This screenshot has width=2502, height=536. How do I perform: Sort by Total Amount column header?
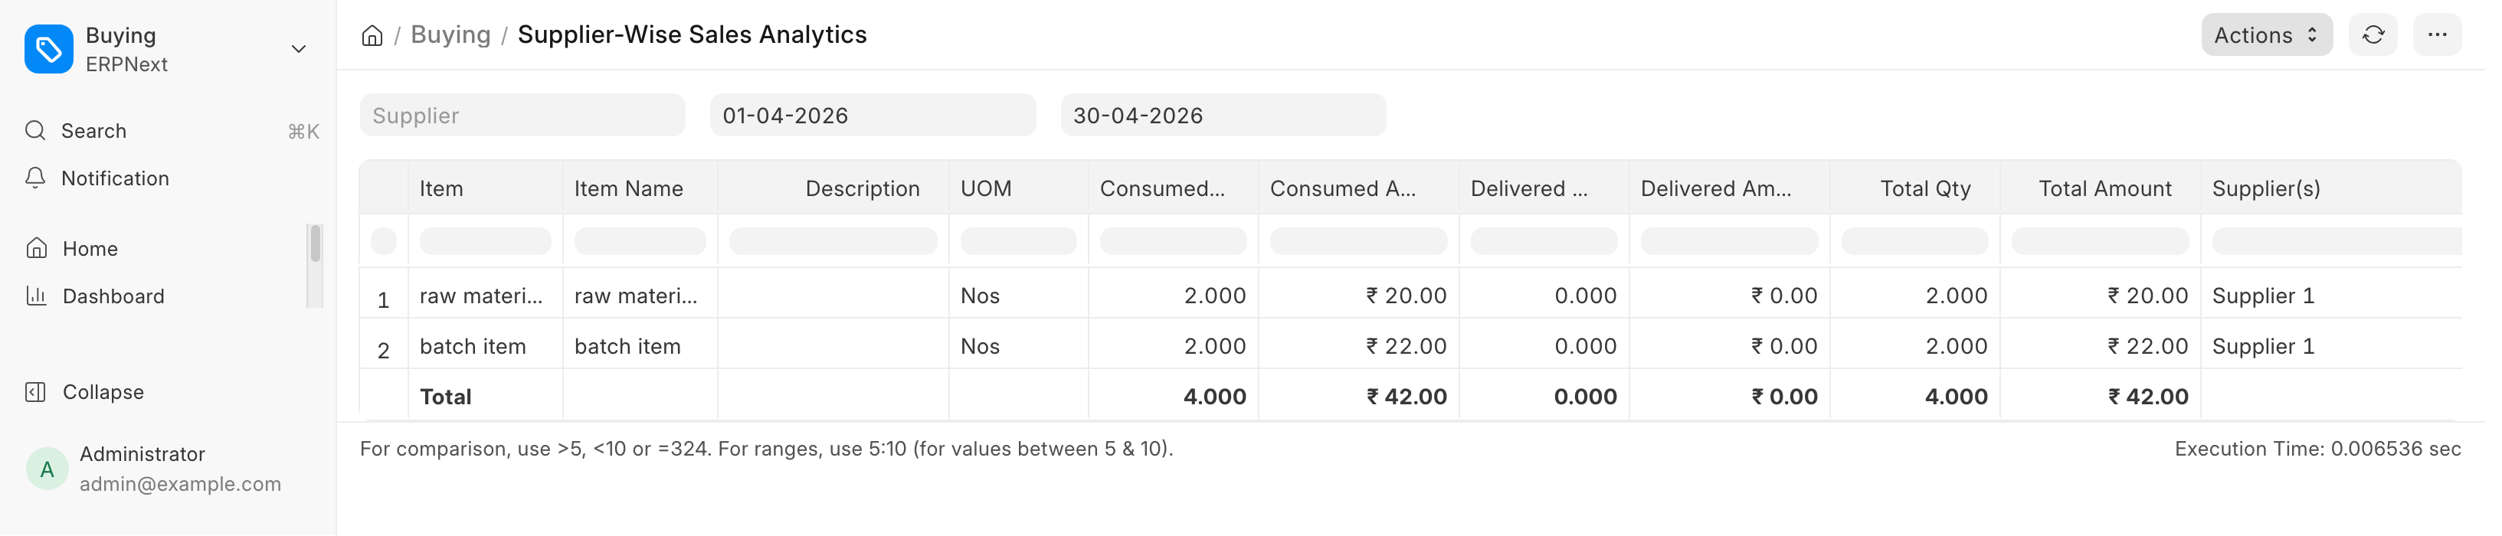tap(2104, 188)
